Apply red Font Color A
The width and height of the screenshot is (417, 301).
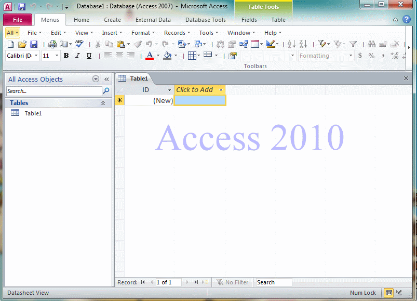[x=150, y=56]
